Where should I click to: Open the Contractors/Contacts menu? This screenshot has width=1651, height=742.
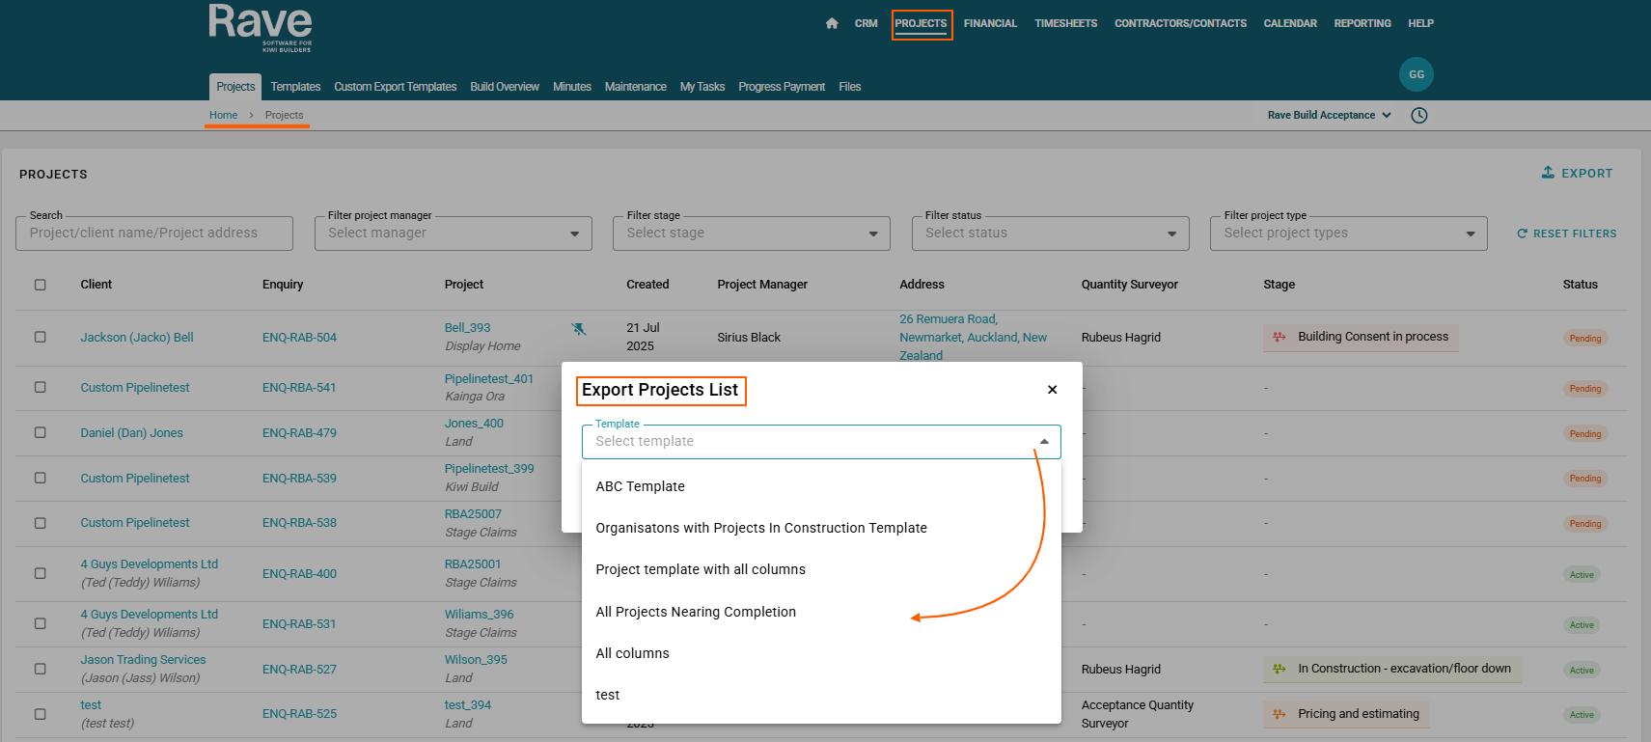tap(1180, 23)
